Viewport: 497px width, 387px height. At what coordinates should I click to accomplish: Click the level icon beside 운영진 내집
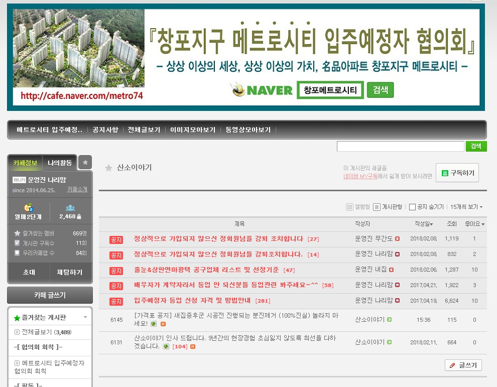(391, 270)
